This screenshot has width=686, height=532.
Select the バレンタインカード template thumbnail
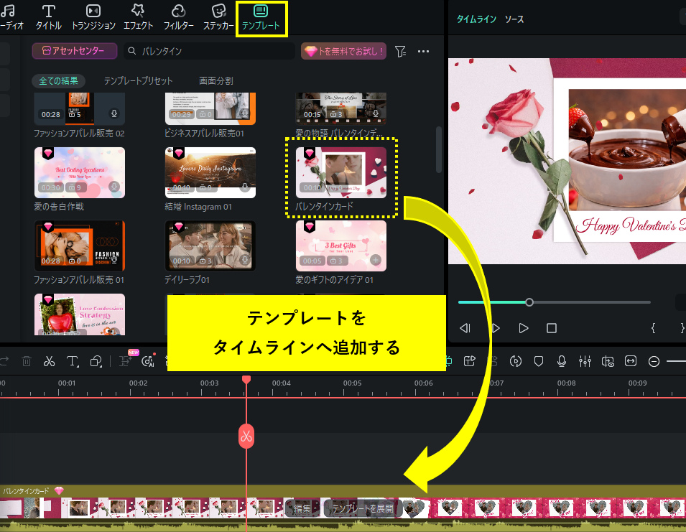pyautogui.click(x=340, y=172)
